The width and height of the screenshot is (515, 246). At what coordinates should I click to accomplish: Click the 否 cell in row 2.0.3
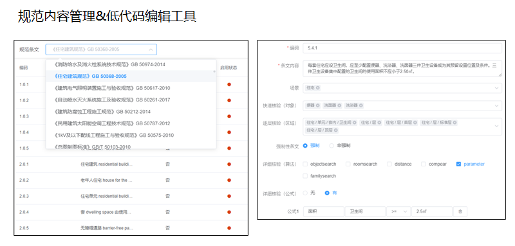pyautogui.click(x=167, y=196)
